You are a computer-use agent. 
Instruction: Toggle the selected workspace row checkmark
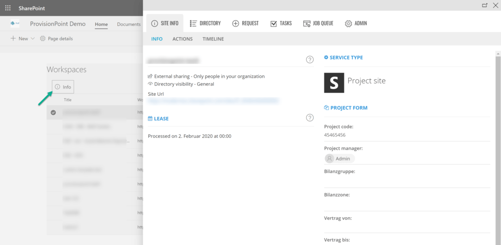pyautogui.click(x=53, y=112)
